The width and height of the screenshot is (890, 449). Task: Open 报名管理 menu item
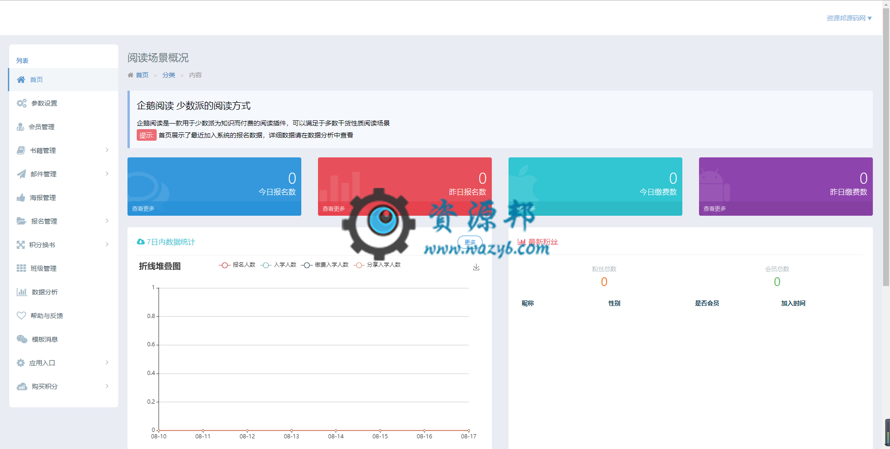44,221
